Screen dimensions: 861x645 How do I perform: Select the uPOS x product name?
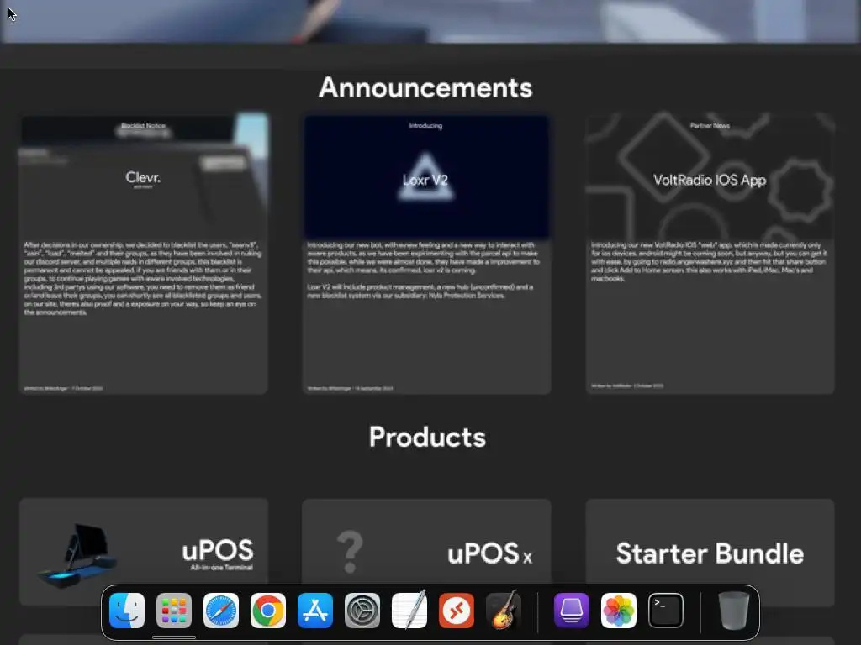(489, 553)
